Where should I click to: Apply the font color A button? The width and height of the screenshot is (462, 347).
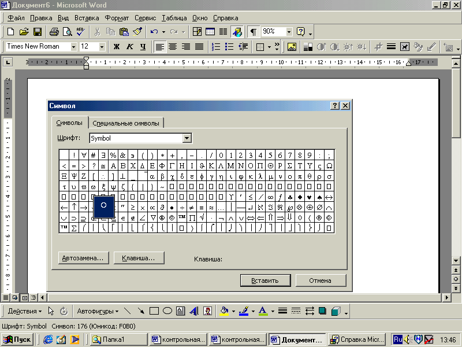(x=263, y=311)
